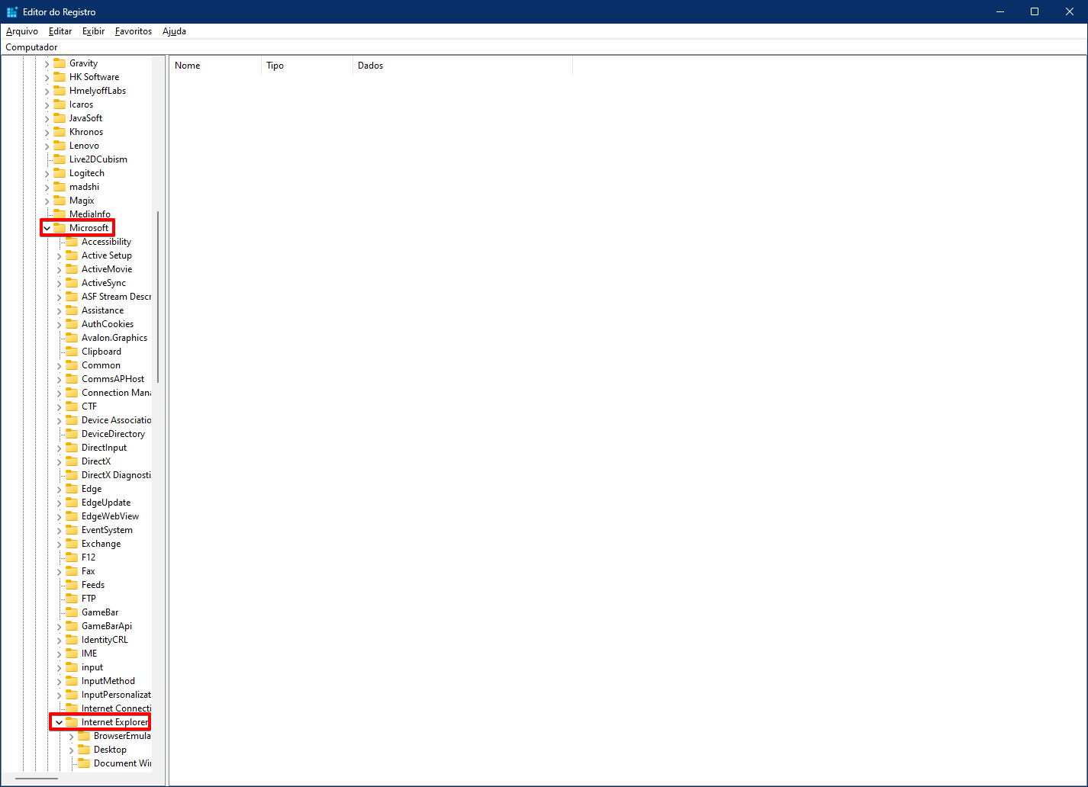The image size is (1088, 787).
Task: Click the IME folder icon
Action: 72,654
